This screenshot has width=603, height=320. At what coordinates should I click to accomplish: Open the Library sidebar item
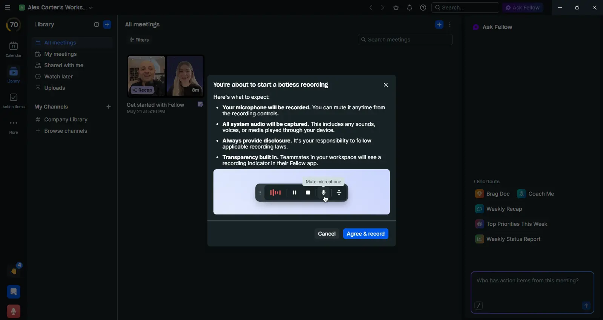coord(14,75)
